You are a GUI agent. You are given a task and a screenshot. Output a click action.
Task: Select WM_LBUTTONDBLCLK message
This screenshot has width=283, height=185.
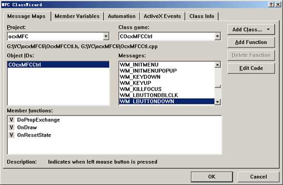(166, 96)
